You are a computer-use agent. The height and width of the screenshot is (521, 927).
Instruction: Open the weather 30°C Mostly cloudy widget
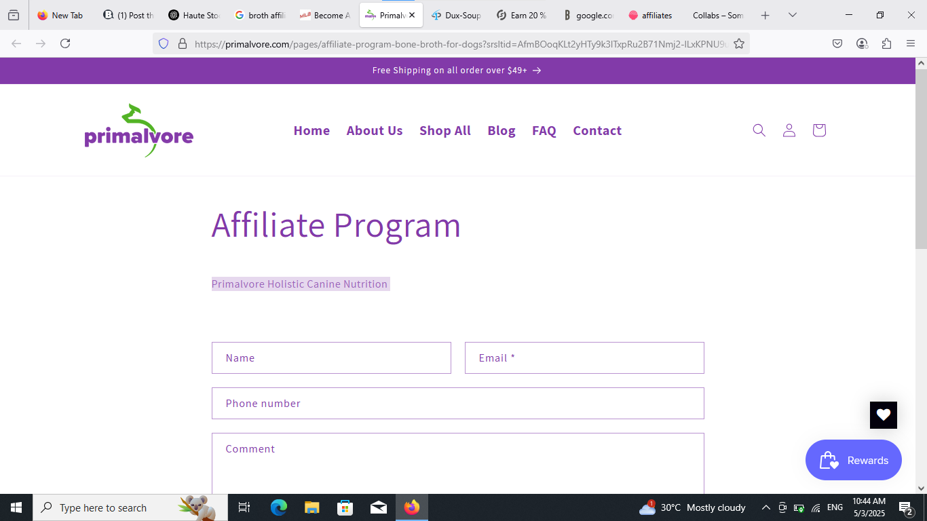pyautogui.click(x=693, y=507)
